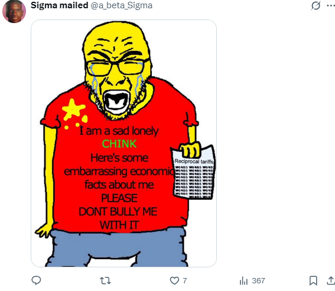Click empty white area beside the image
This screenshot has width=335, height=291.
(x=274, y=143)
